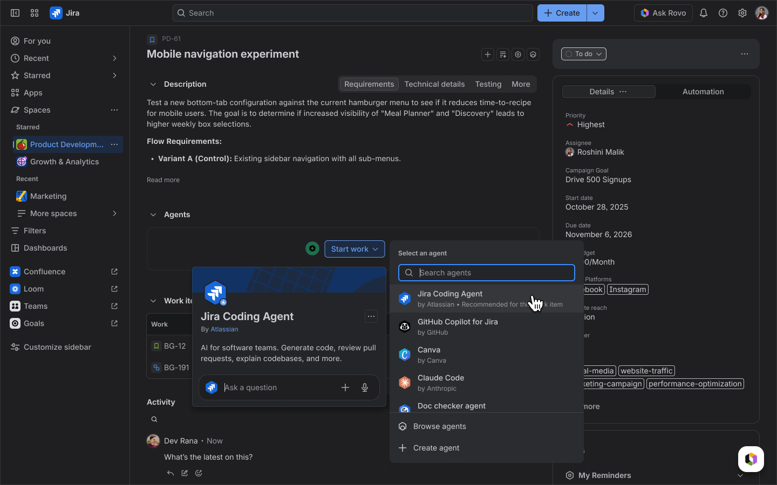The height and width of the screenshot is (485, 777).
Task: Click Create agent
Action: pos(487,448)
